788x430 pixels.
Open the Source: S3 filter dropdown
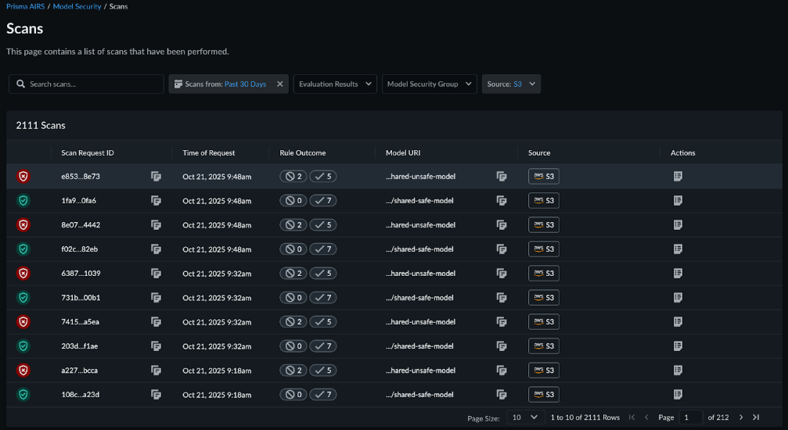click(511, 84)
